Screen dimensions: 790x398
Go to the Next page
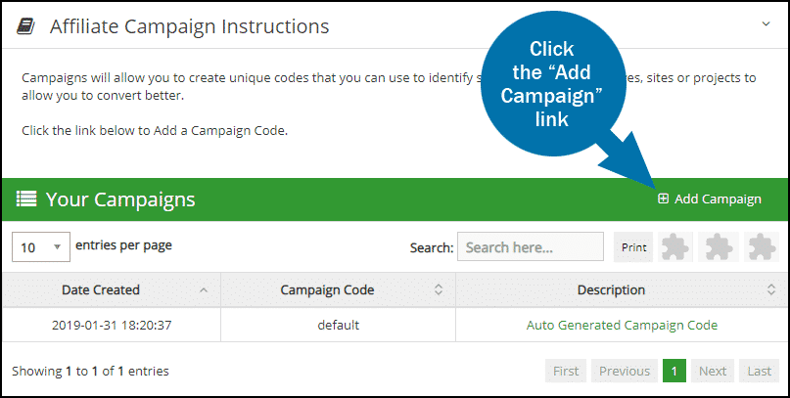point(713,371)
